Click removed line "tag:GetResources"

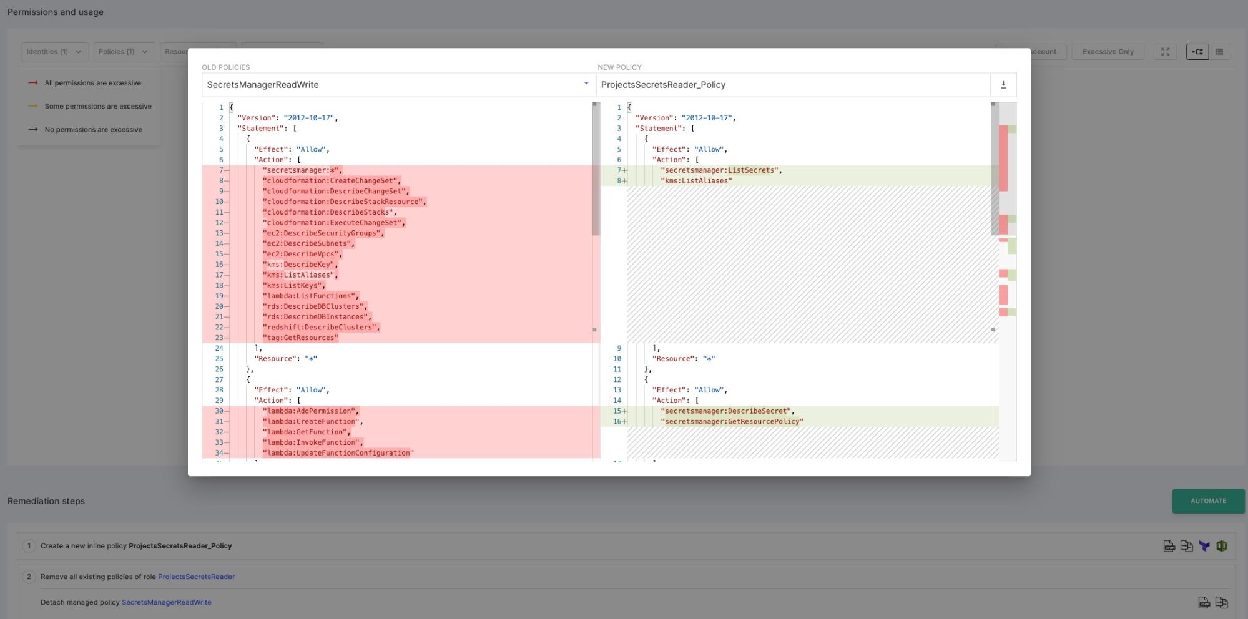point(300,338)
